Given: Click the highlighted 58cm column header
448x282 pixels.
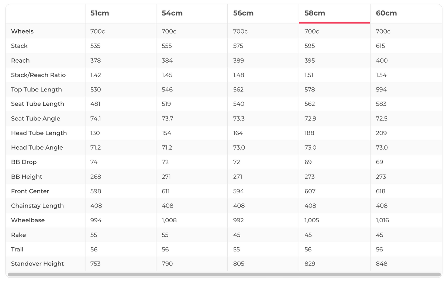Looking at the screenshot, I should (315, 13).
